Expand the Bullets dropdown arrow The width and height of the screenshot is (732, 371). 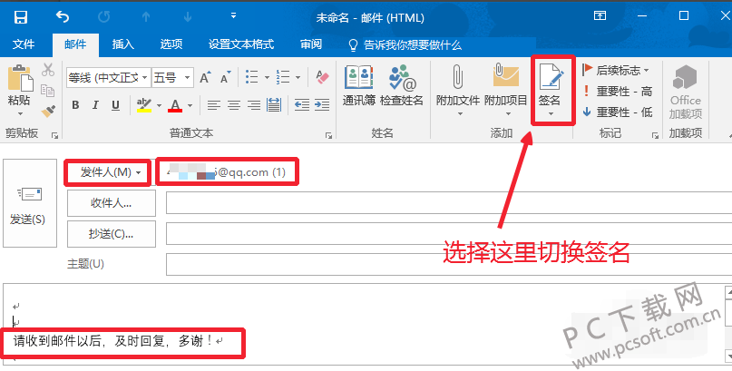coord(267,77)
